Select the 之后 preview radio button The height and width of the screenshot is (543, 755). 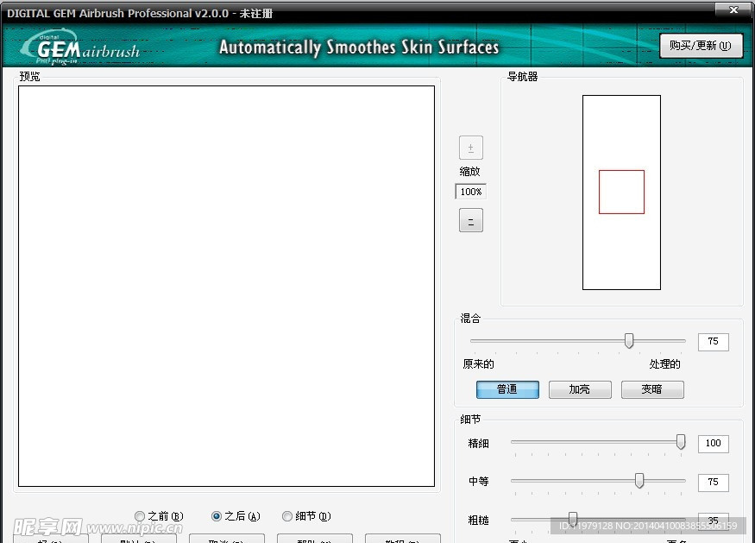[x=216, y=515]
